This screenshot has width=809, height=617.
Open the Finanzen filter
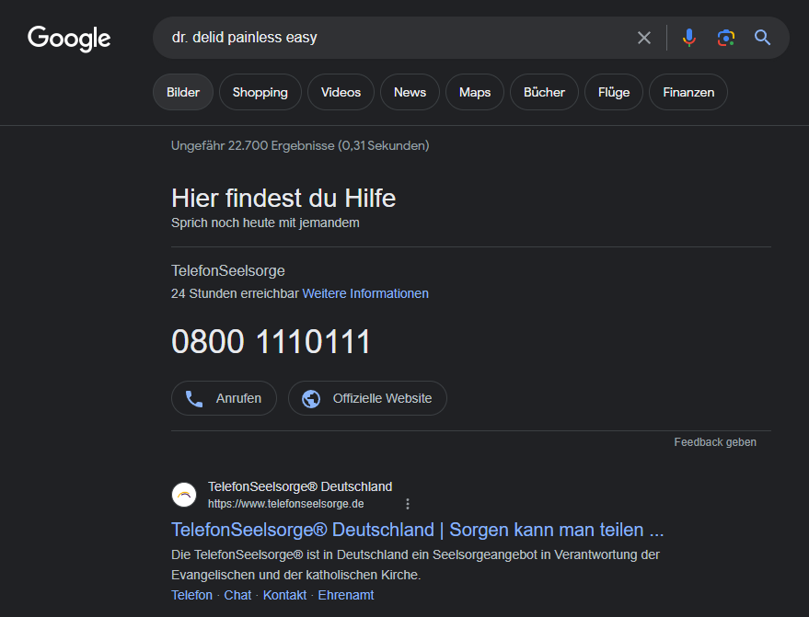pos(688,92)
